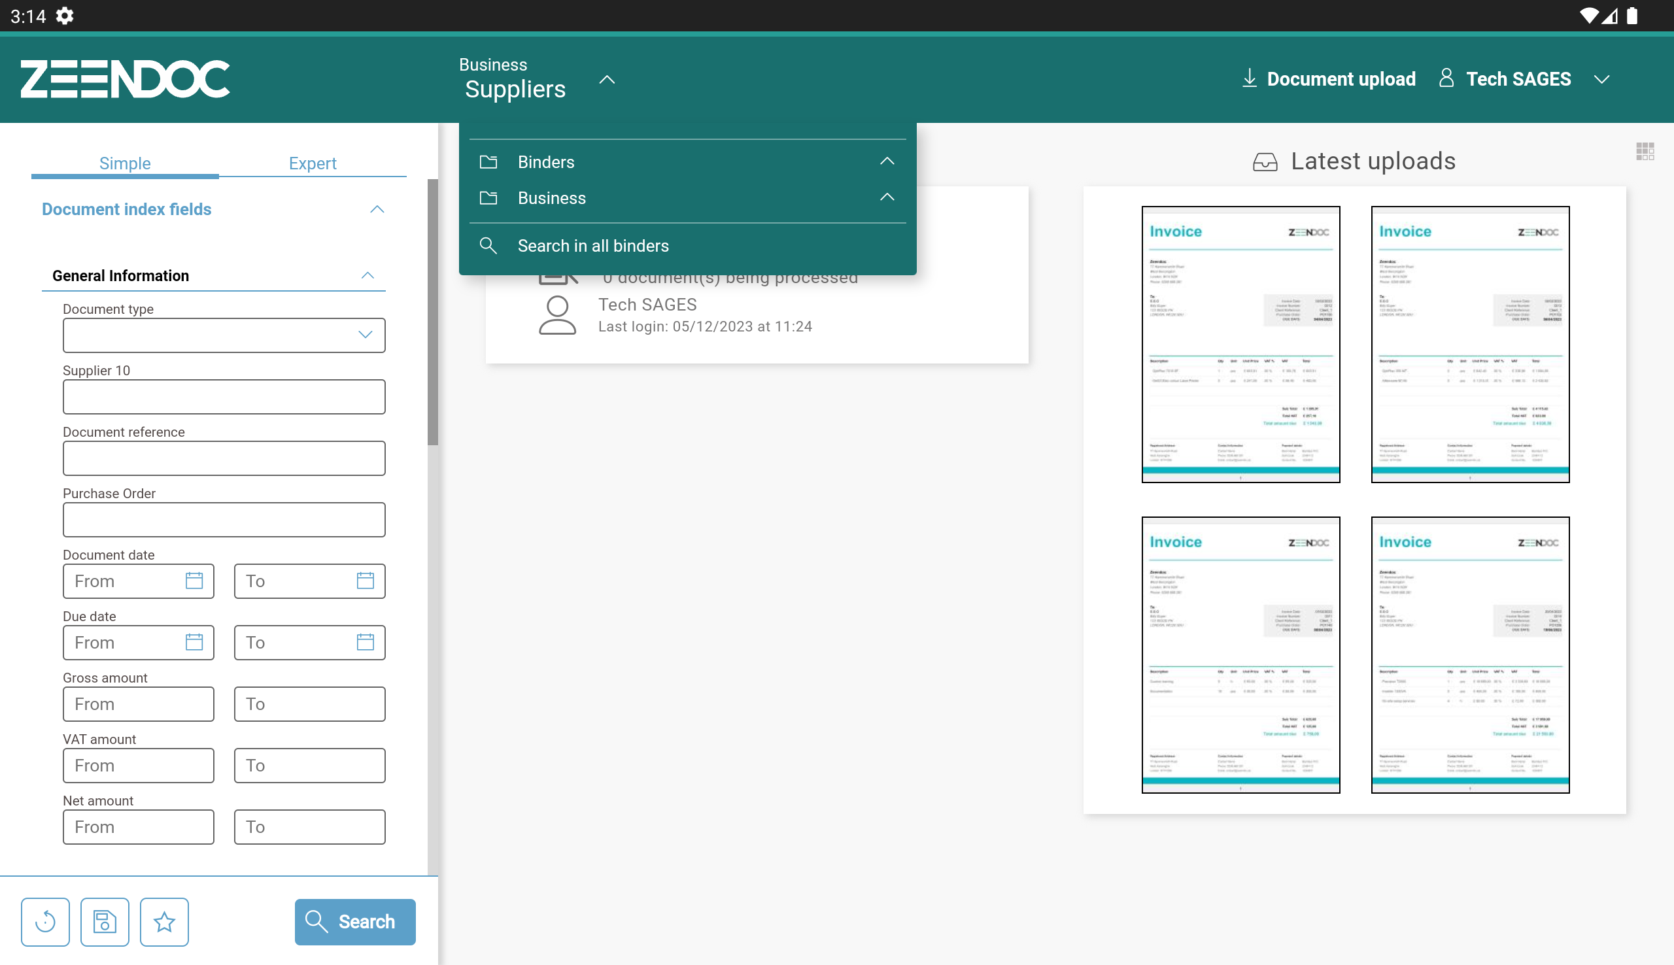Open calendar for Due date To
The height and width of the screenshot is (965, 1674).
[x=365, y=642]
